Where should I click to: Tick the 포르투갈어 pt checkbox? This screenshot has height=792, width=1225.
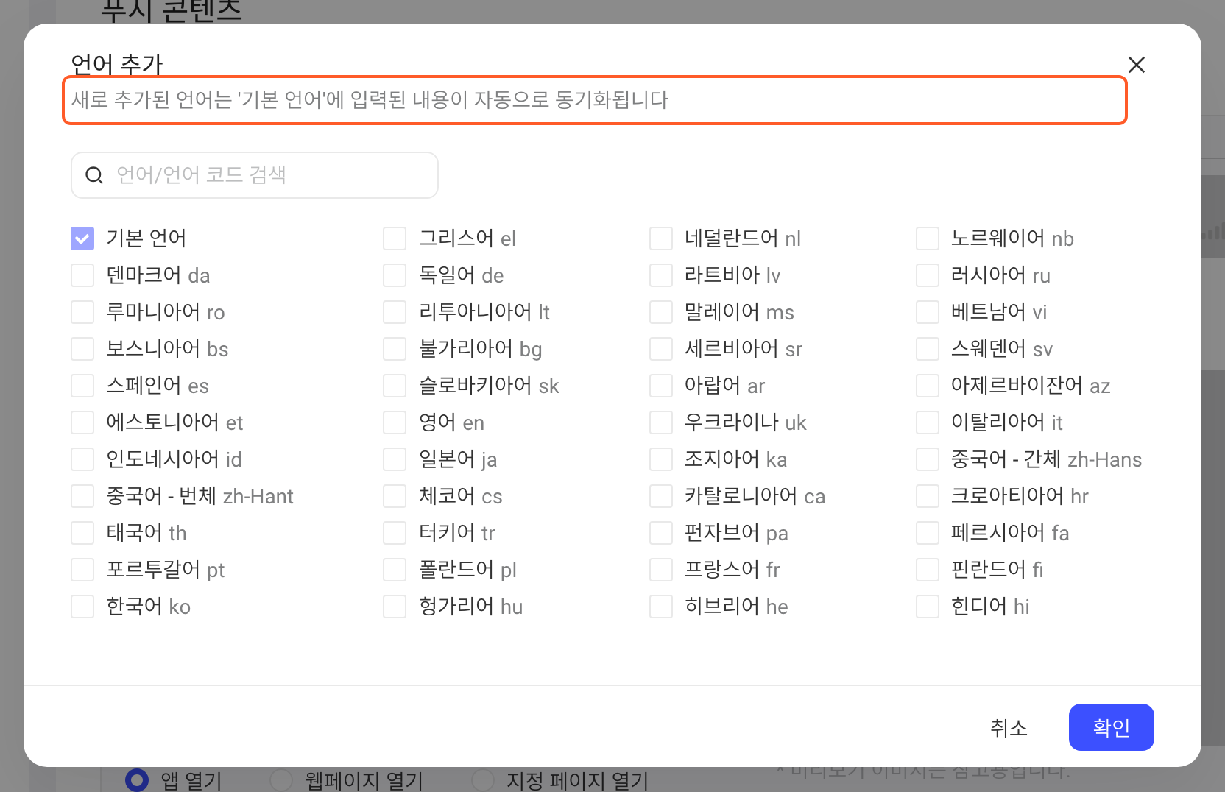[x=82, y=570]
